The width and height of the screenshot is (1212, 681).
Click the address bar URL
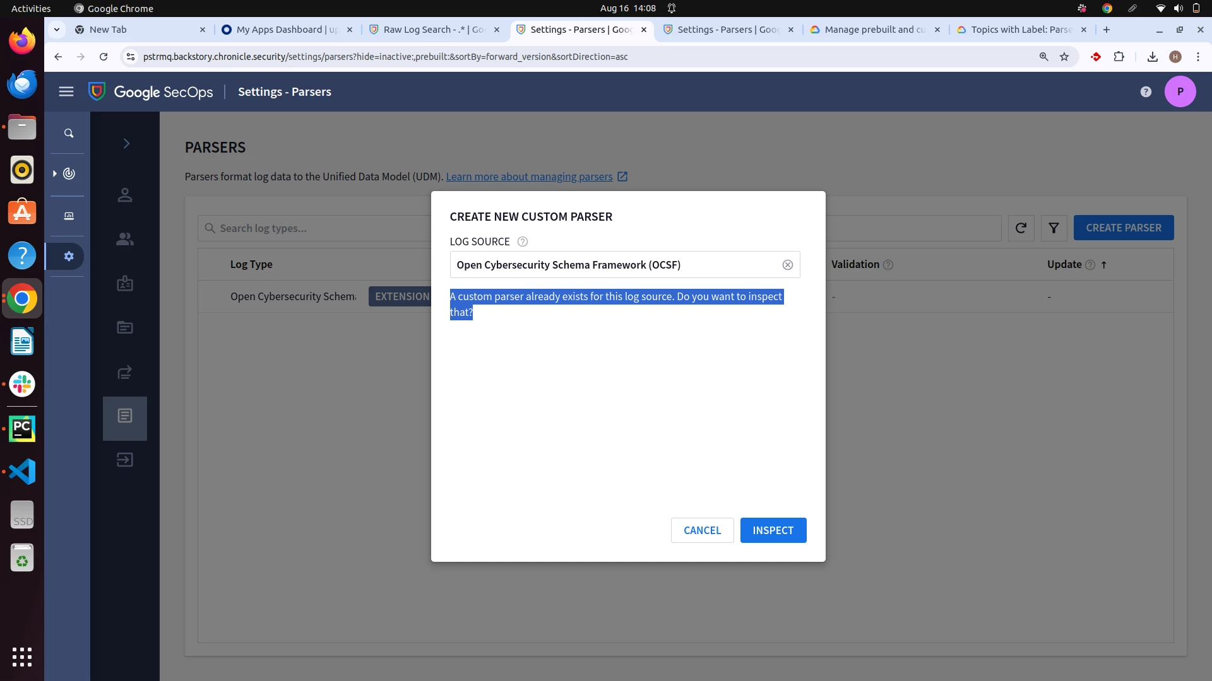click(385, 57)
